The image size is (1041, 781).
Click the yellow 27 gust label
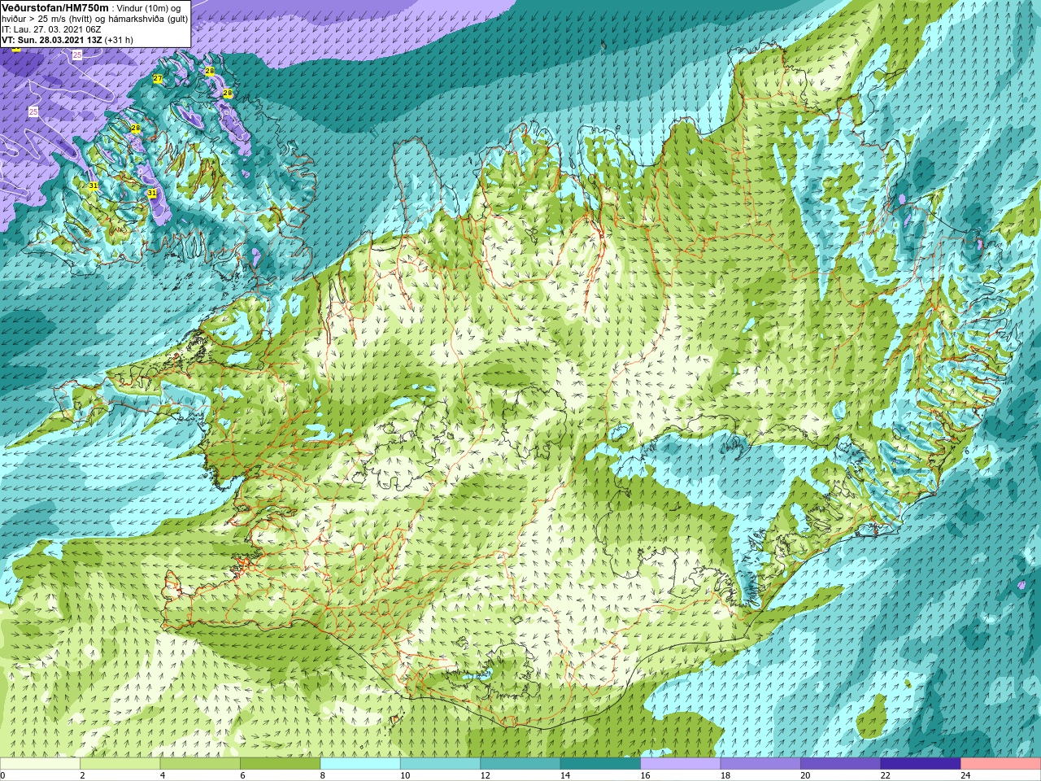[158, 79]
